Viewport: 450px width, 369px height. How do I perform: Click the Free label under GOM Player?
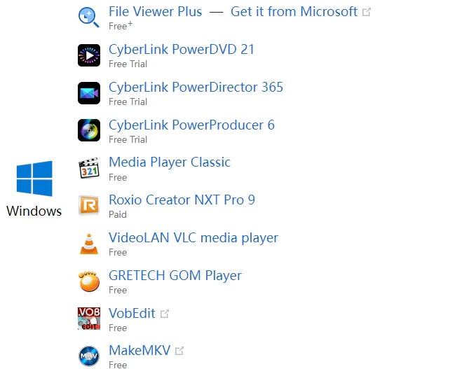[x=118, y=290]
